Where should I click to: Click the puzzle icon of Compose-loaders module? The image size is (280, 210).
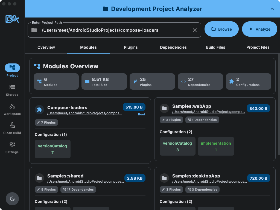pyautogui.click(x=39, y=110)
